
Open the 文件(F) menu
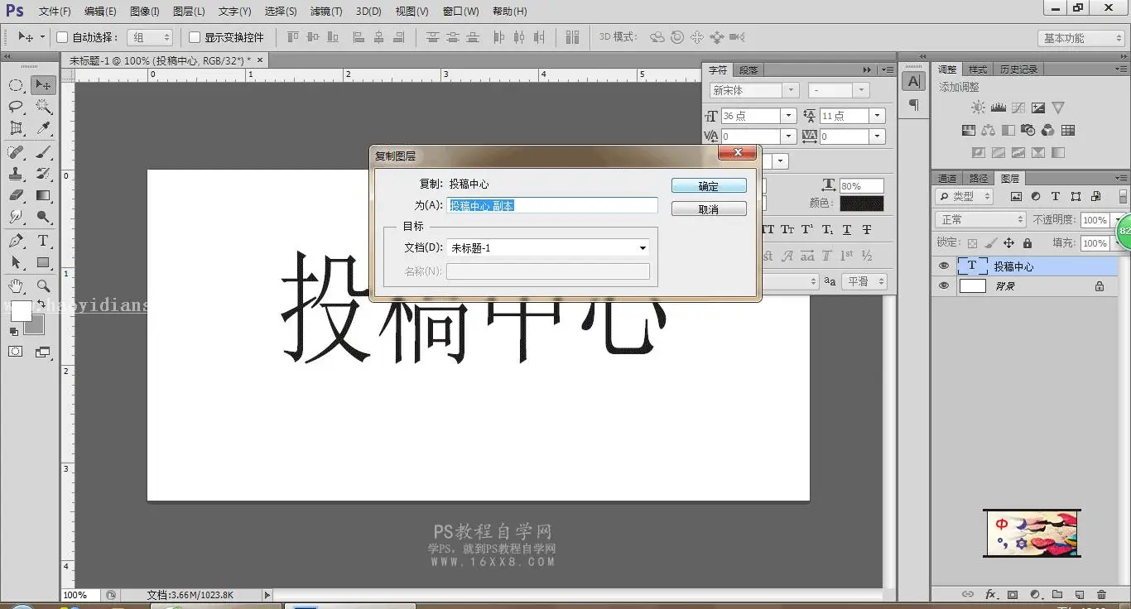55,12
